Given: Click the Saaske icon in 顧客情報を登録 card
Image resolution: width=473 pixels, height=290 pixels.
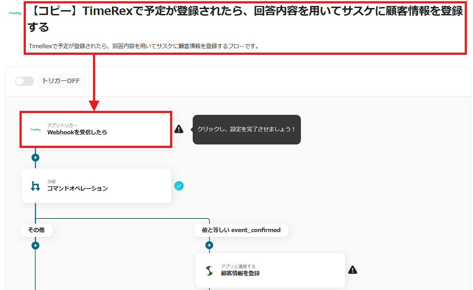Looking at the screenshot, I should click(209, 270).
